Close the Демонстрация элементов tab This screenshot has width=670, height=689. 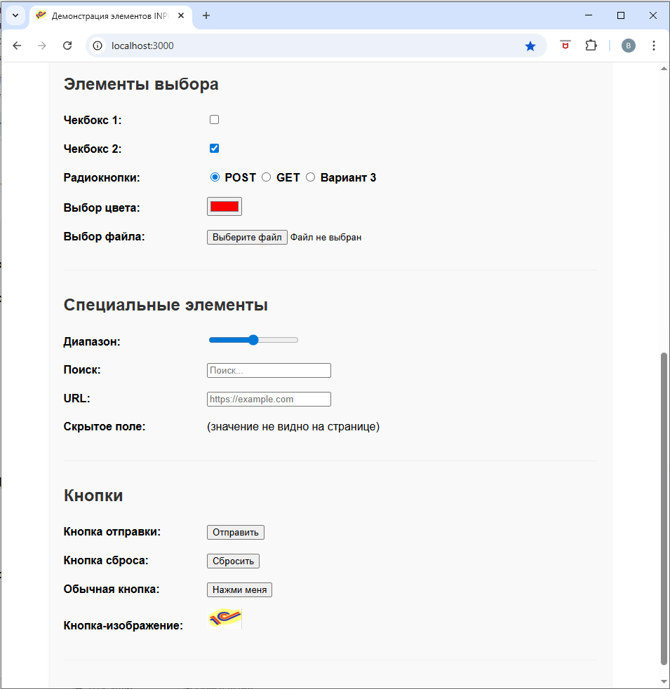coord(181,16)
